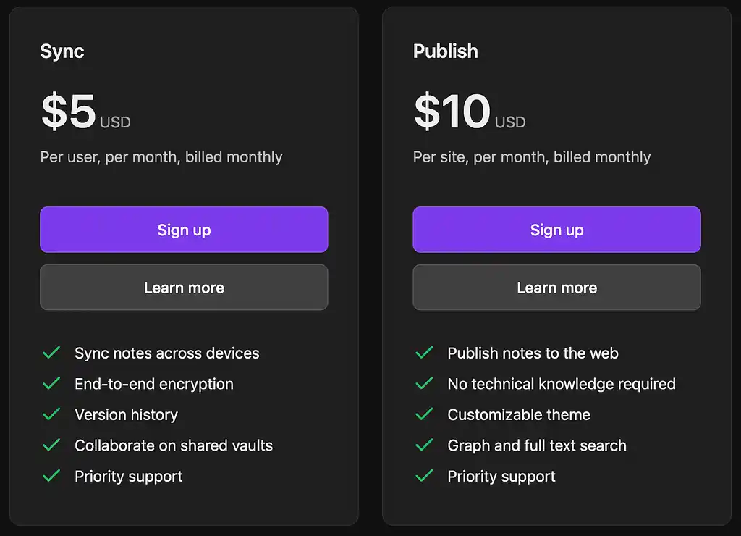Click the checkmark beside Collaborate on shared vaults
Screen dimensions: 741x536
tap(51, 445)
